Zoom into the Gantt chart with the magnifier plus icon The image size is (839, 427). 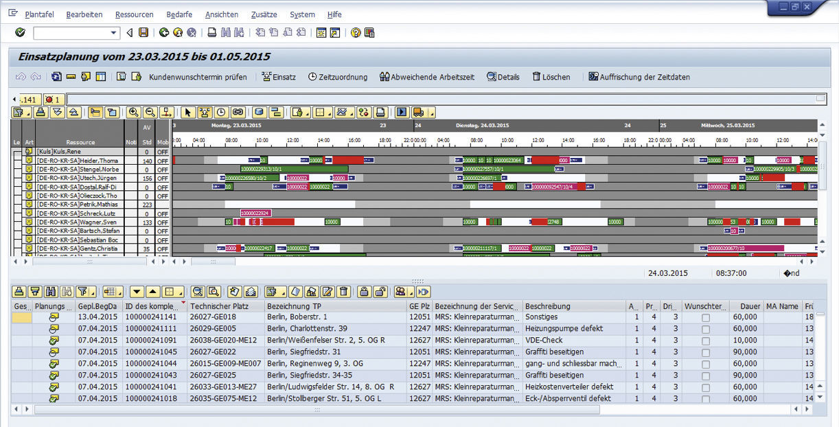pos(133,112)
